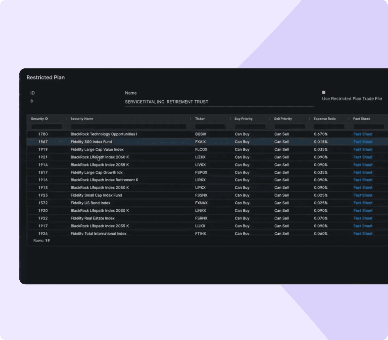388x340 pixels.
Task: Focus the Fact Sheet filter box
Action: [x=369, y=127]
